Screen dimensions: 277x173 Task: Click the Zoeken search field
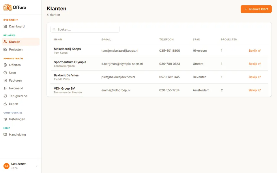pos(85,29)
